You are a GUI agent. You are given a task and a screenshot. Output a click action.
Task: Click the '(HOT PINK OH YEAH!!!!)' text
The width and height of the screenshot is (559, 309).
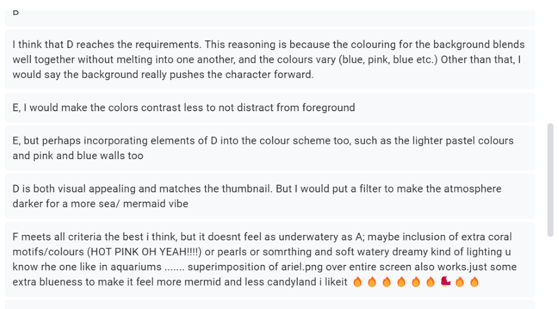(x=144, y=252)
